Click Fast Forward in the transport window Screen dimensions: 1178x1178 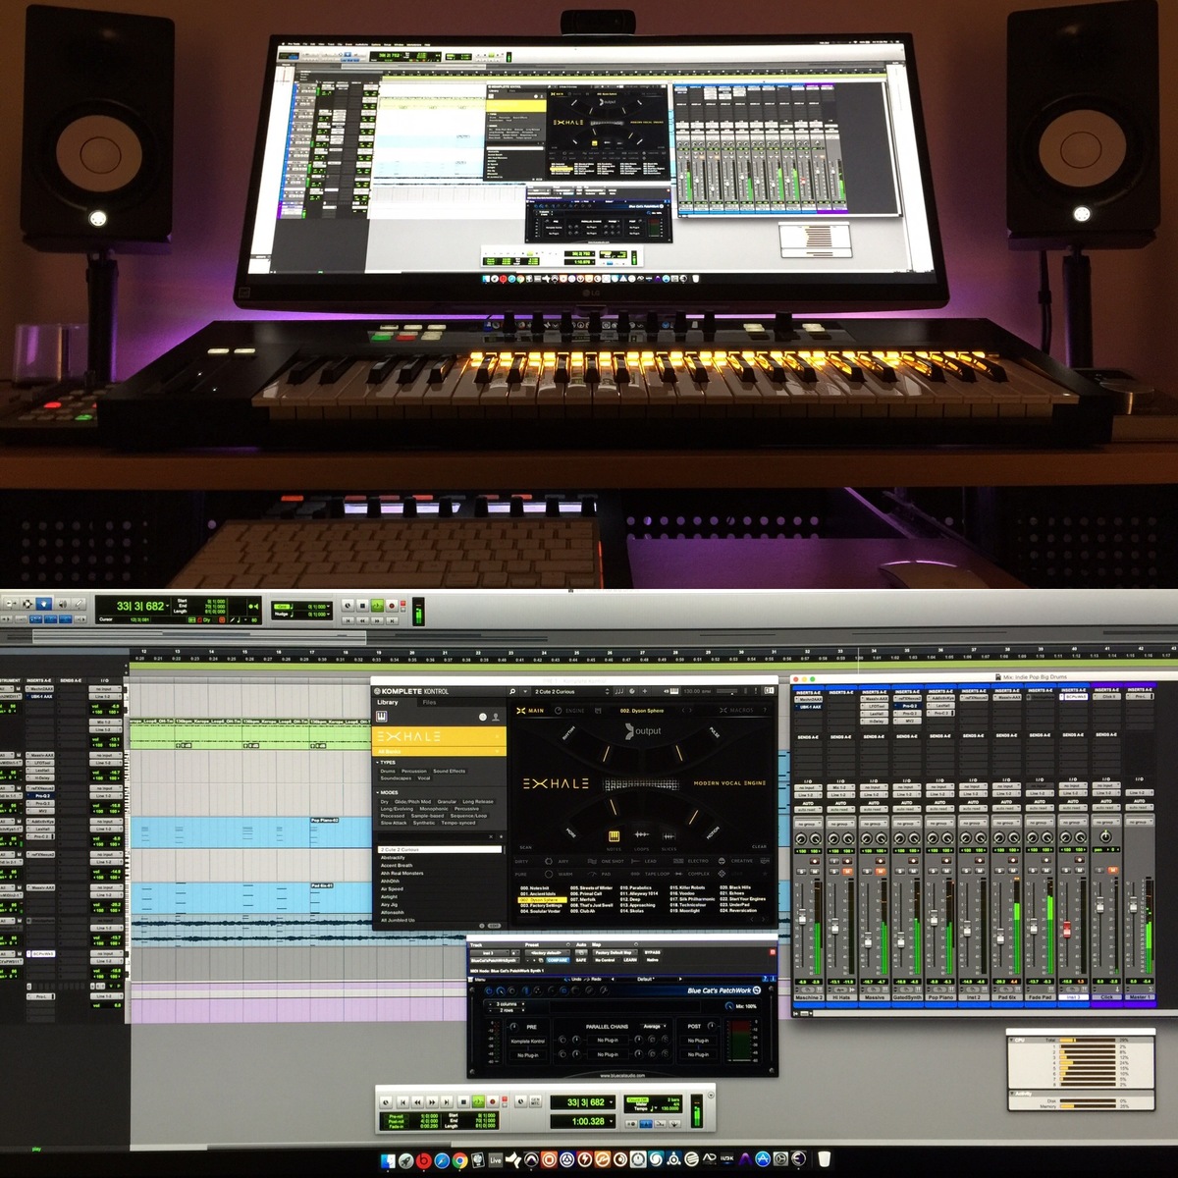point(432,1101)
